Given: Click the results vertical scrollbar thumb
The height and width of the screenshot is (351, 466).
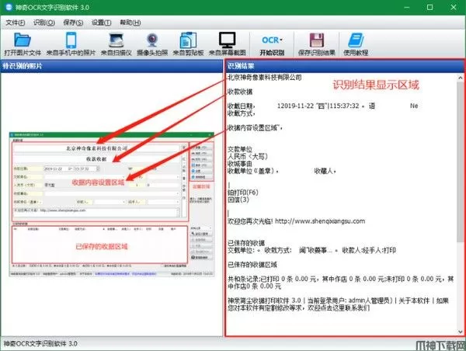Looking at the screenshot, I should pyautogui.click(x=461, y=161).
